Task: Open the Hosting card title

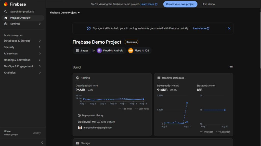Action: (x=85, y=78)
